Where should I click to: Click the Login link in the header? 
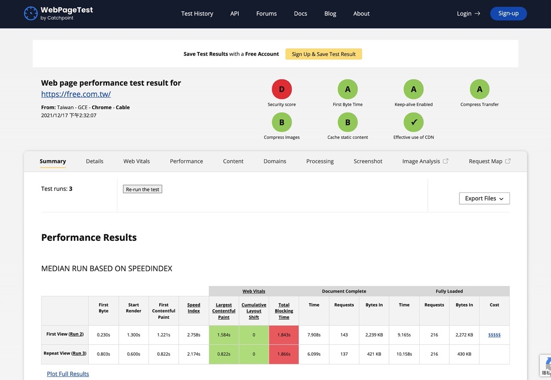pyautogui.click(x=468, y=13)
